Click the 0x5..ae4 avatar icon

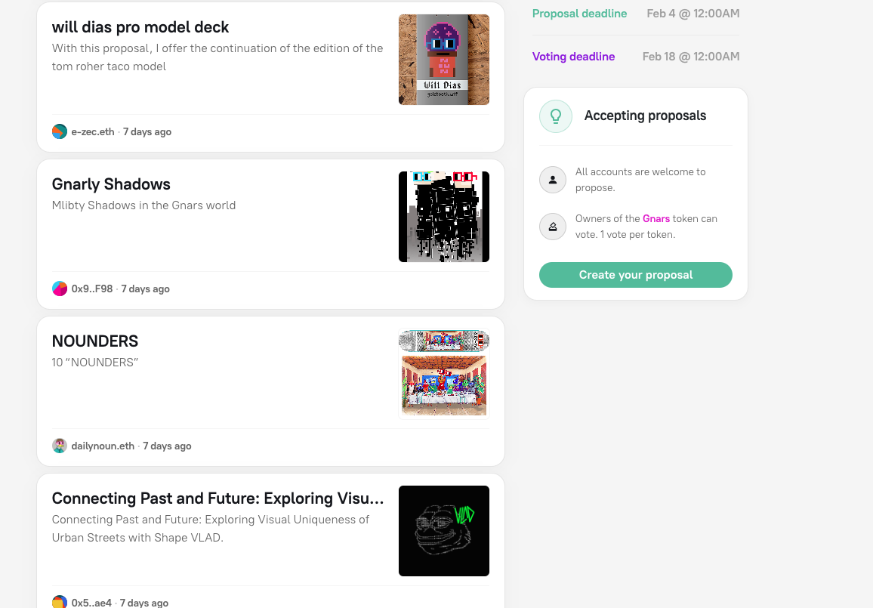(x=60, y=602)
